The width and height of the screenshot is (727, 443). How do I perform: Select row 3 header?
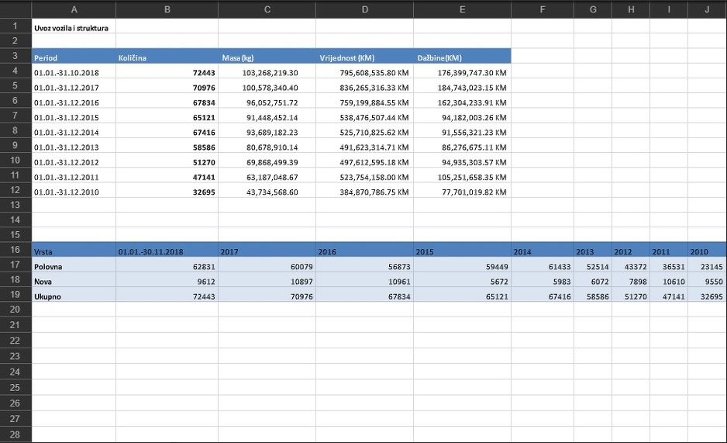click(x=16, y=57)
